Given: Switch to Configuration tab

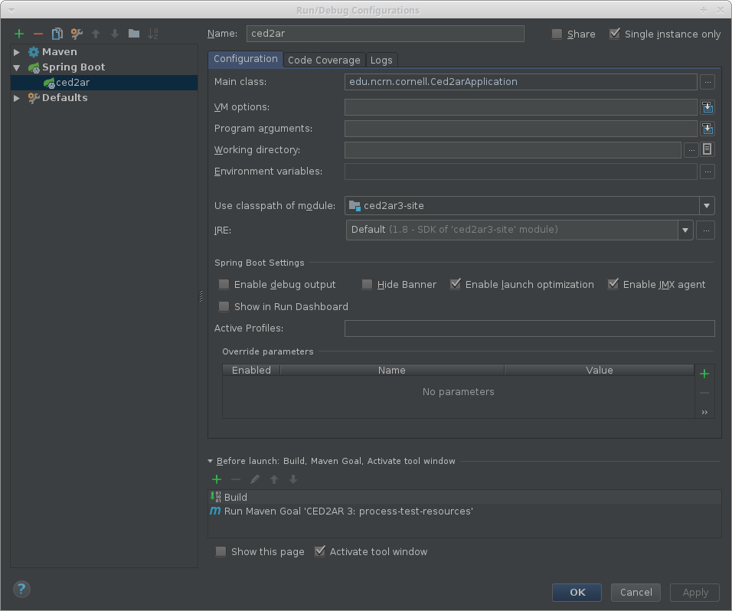Looking at the screenshot, I should (246, 59).
